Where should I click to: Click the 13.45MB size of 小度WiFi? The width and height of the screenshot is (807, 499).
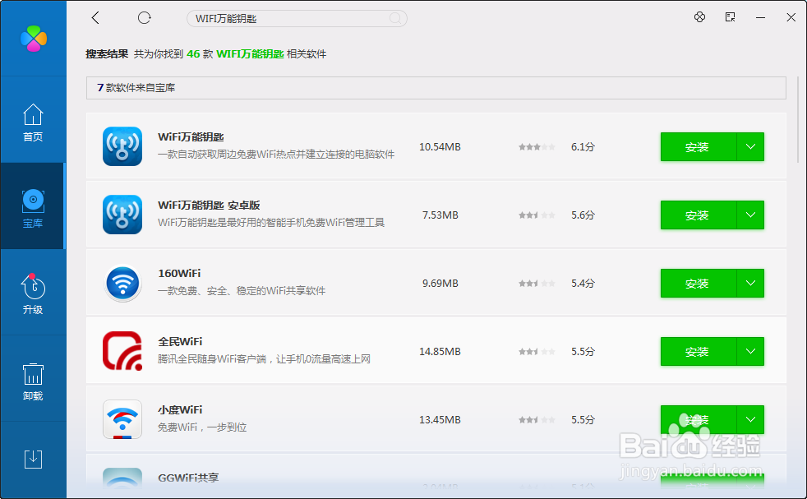click(440, 420)
